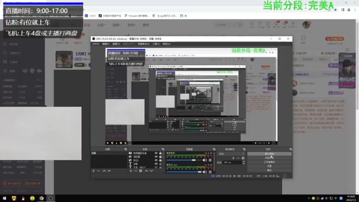Click the website search input field

coord(227,25)
